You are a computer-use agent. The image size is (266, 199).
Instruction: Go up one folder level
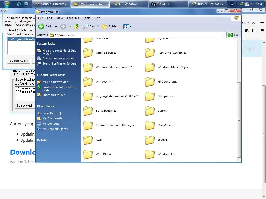click(x=76, y=26)
